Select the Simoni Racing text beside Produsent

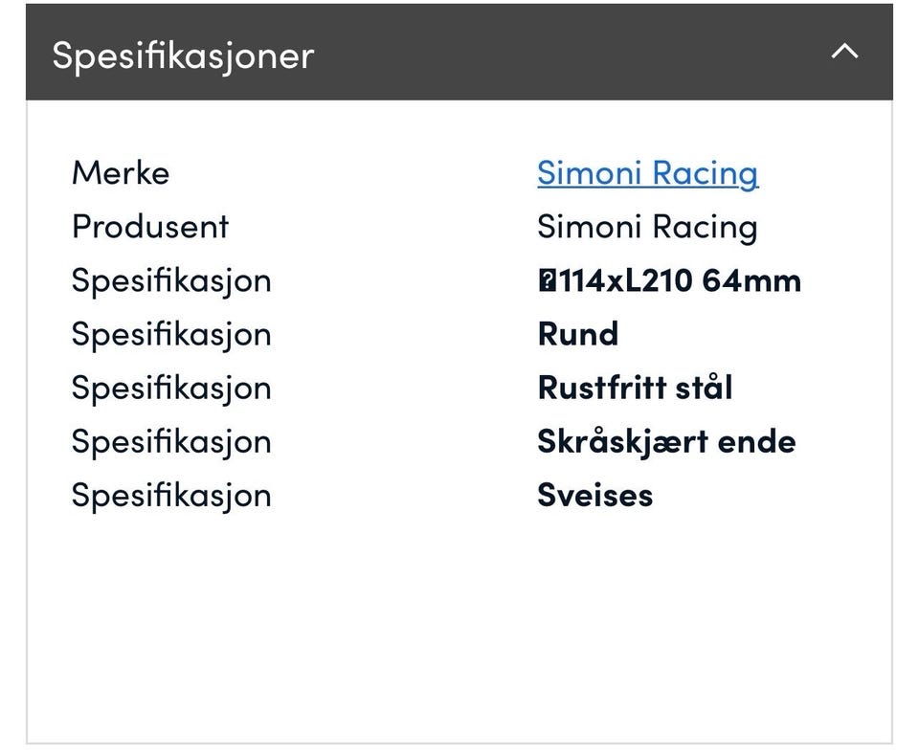647,227
